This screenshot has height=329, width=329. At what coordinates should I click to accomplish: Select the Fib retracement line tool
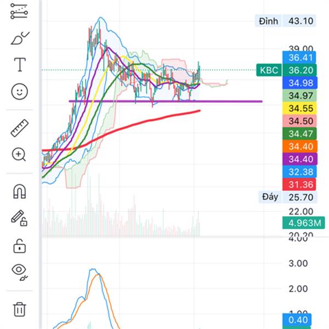coord(19,11)
